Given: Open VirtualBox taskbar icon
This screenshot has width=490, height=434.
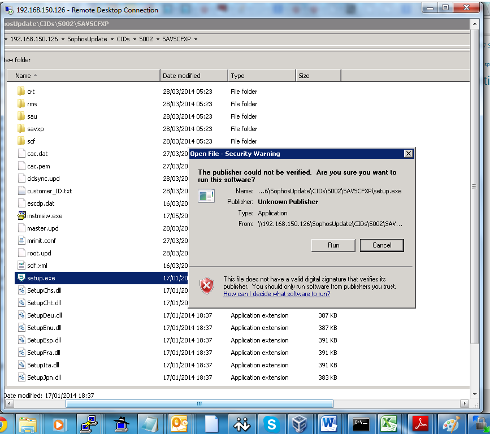Looking at the screenshot, I should click(300, 424).
